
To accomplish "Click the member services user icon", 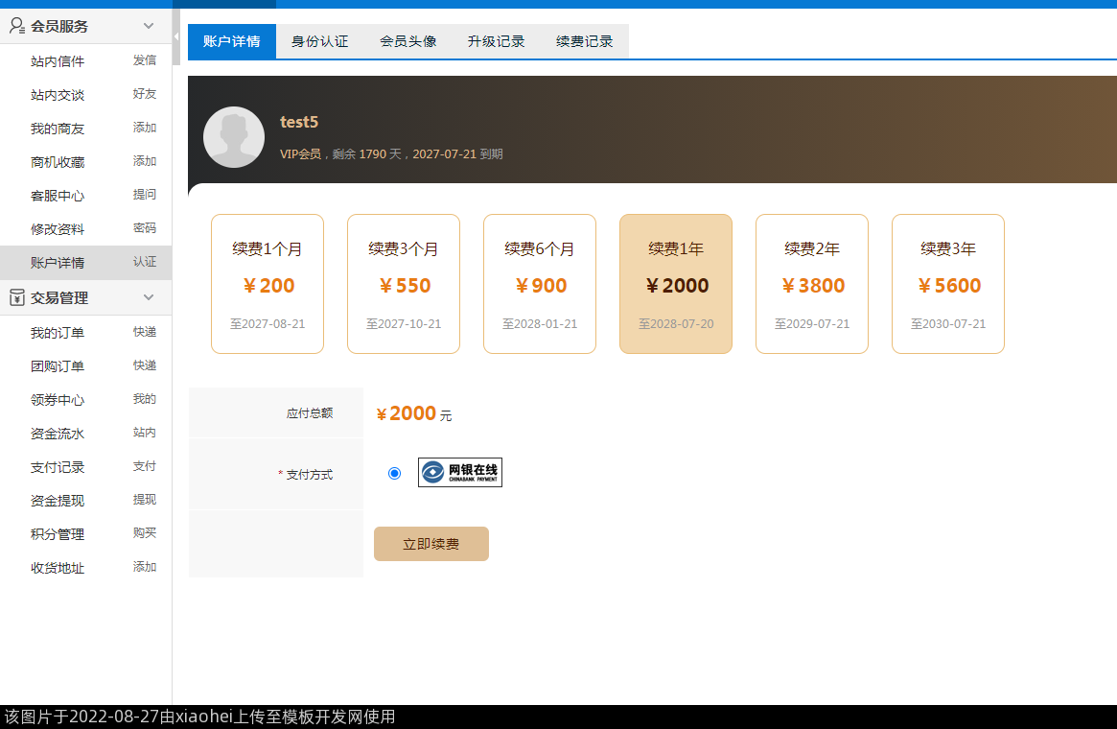I will click(x=16, y=26).
